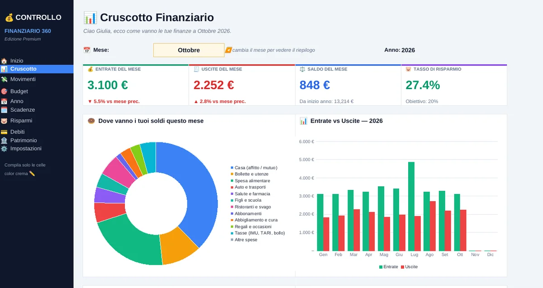Go to Movimenti in the sidebar
The image size is (543, 288).
[x=23, y=79]
